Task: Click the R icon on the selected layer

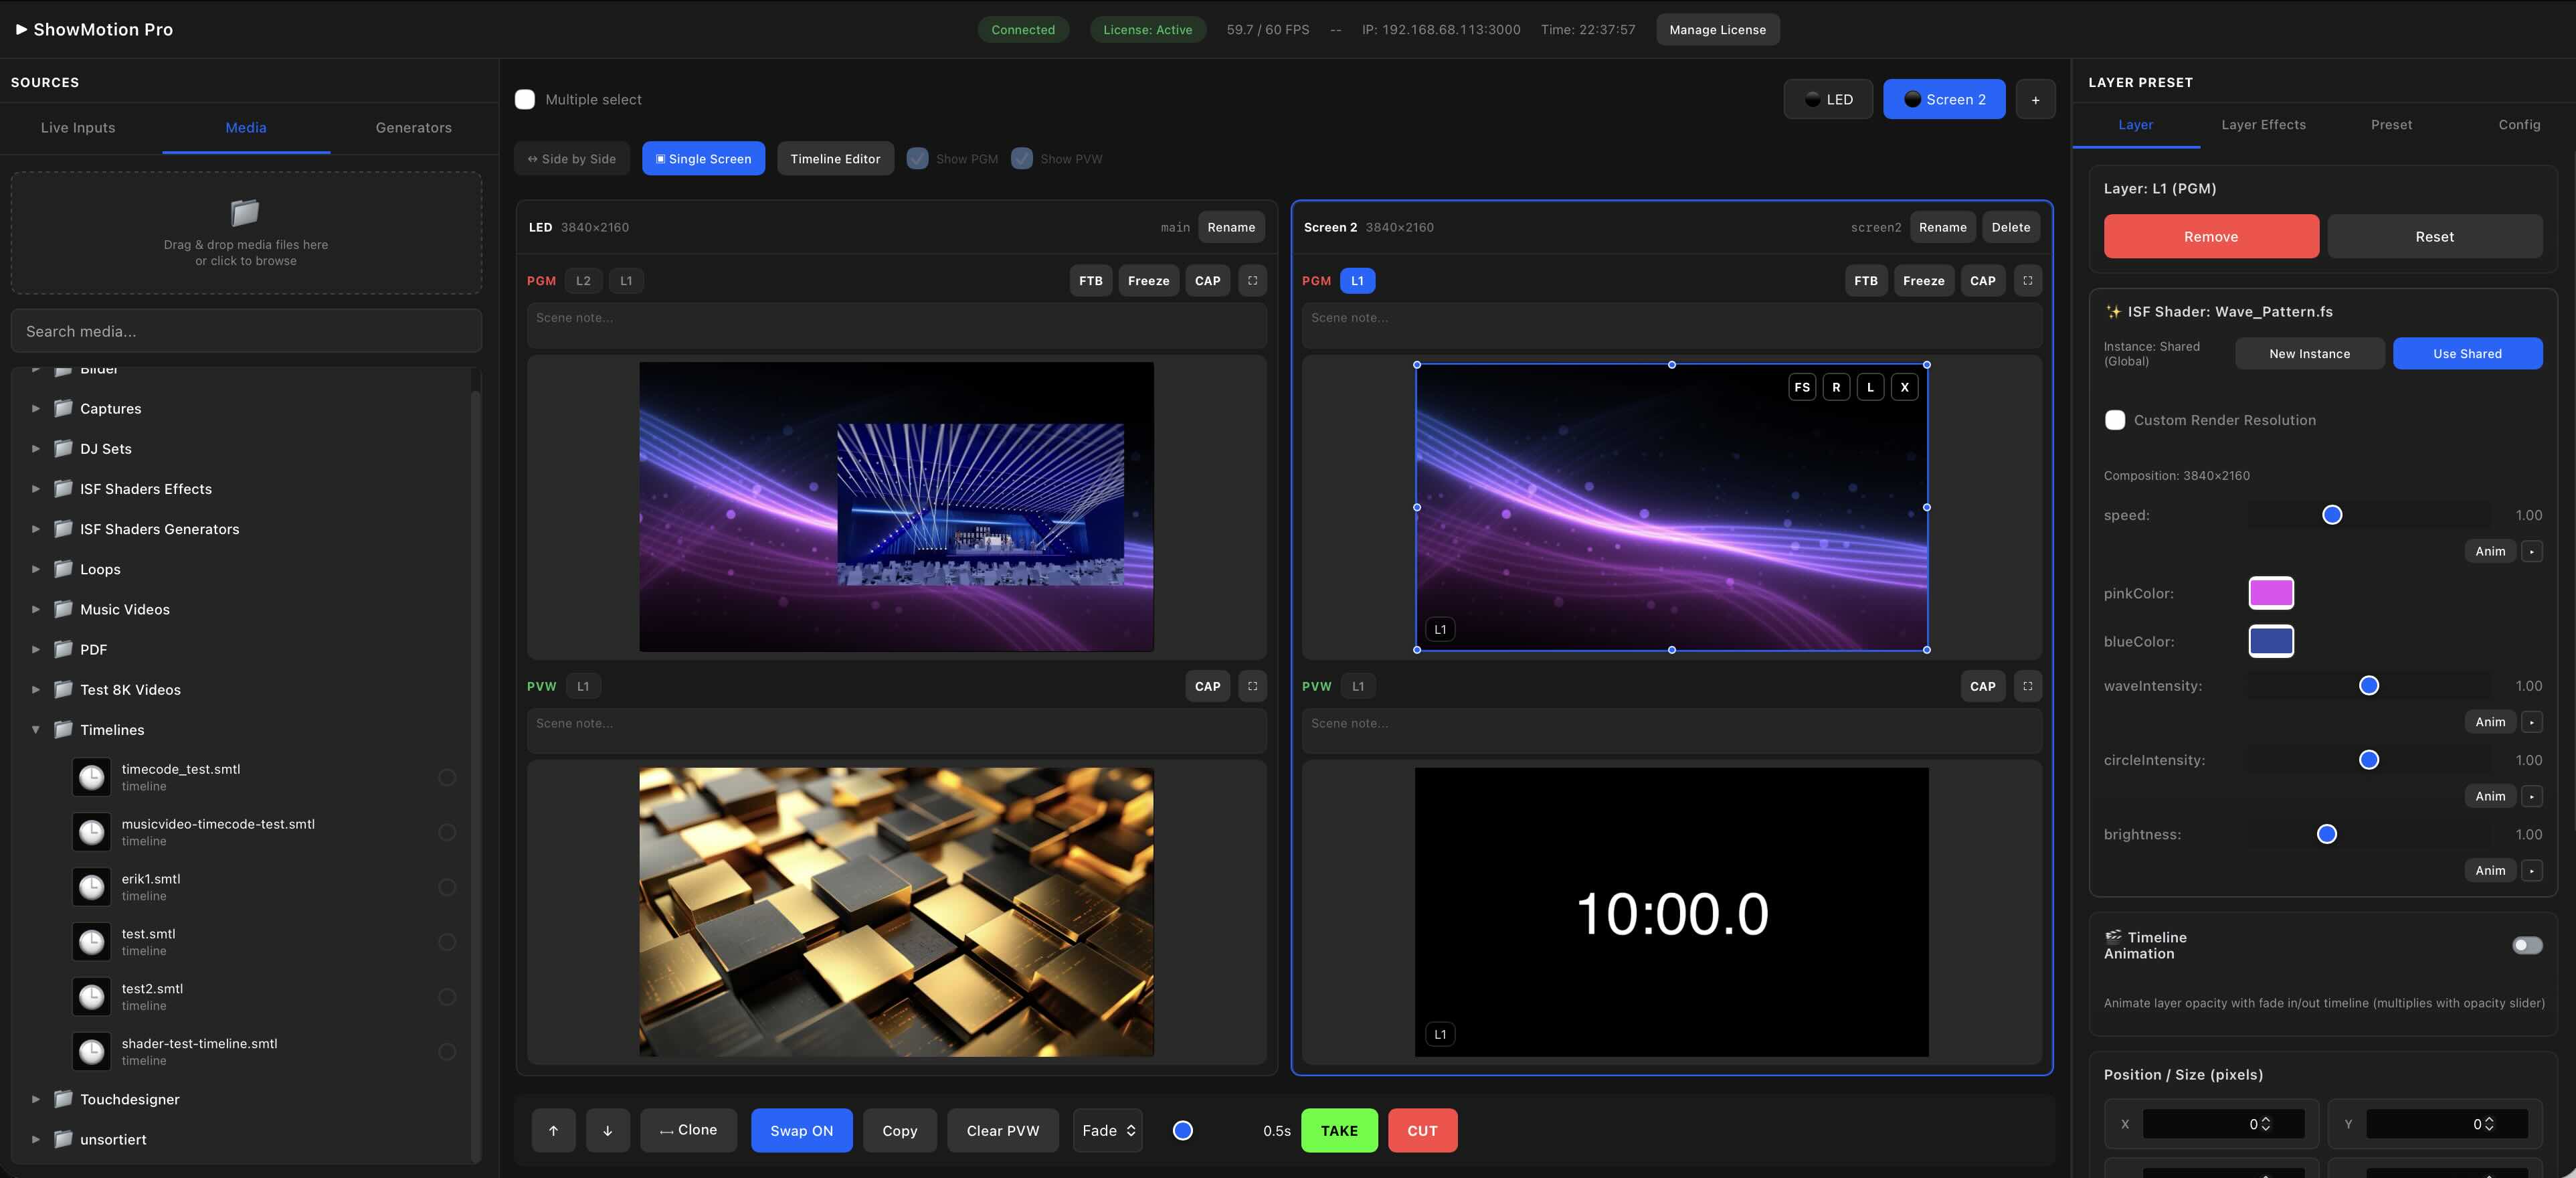Action: pyautogui.click(x=1836, y=387)
